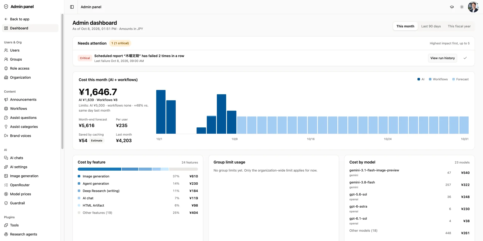Click the Users icon in sidebar

[x=6, y=50]
